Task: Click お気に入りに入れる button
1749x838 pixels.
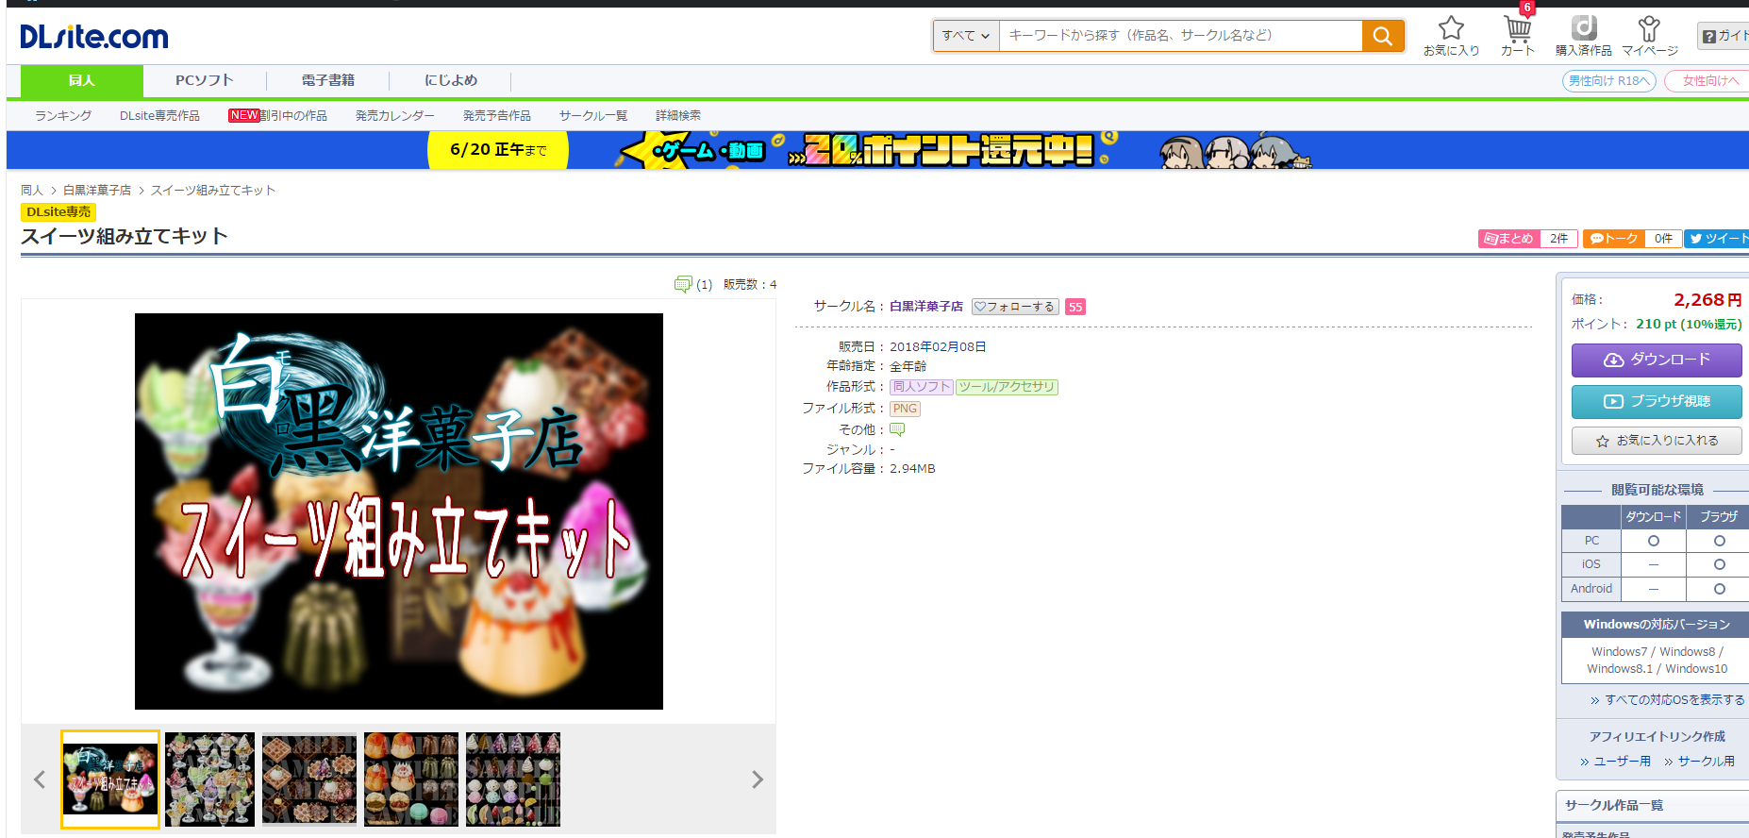Action: coord(1657,441)
